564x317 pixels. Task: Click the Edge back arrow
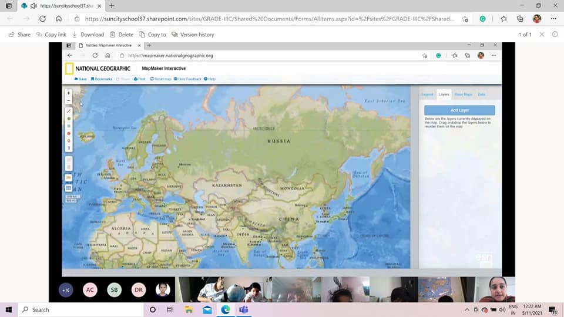point(10,19)
